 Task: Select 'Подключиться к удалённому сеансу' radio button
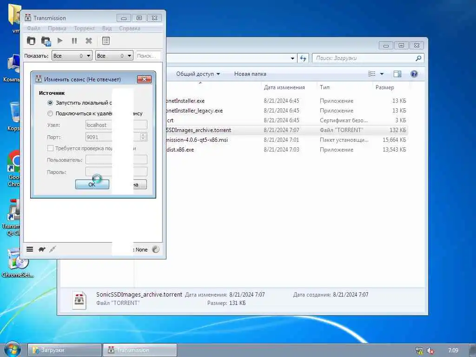point(50,113)
